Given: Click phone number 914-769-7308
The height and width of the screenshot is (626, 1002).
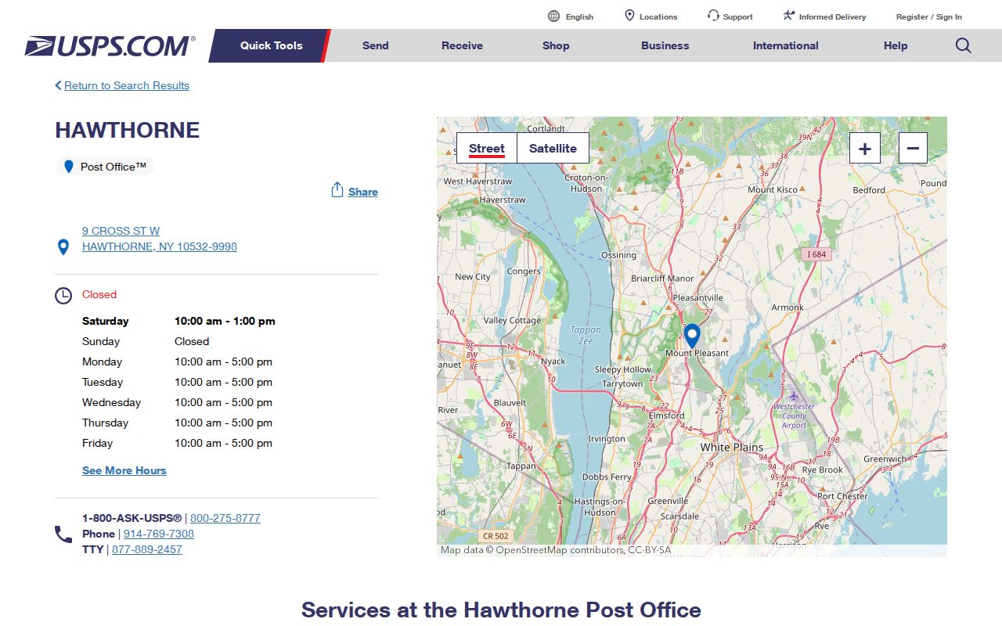Looking at the screenshot, I should (159, 534).
